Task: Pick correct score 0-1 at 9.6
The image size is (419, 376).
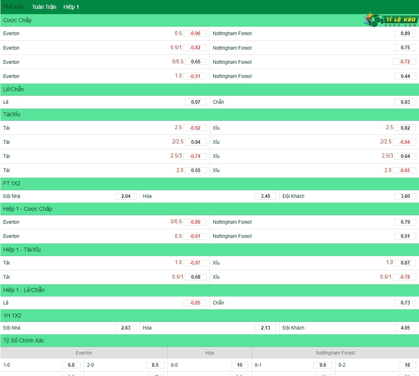Action: point(323,365)
